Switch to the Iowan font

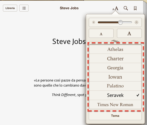[115, 77]
